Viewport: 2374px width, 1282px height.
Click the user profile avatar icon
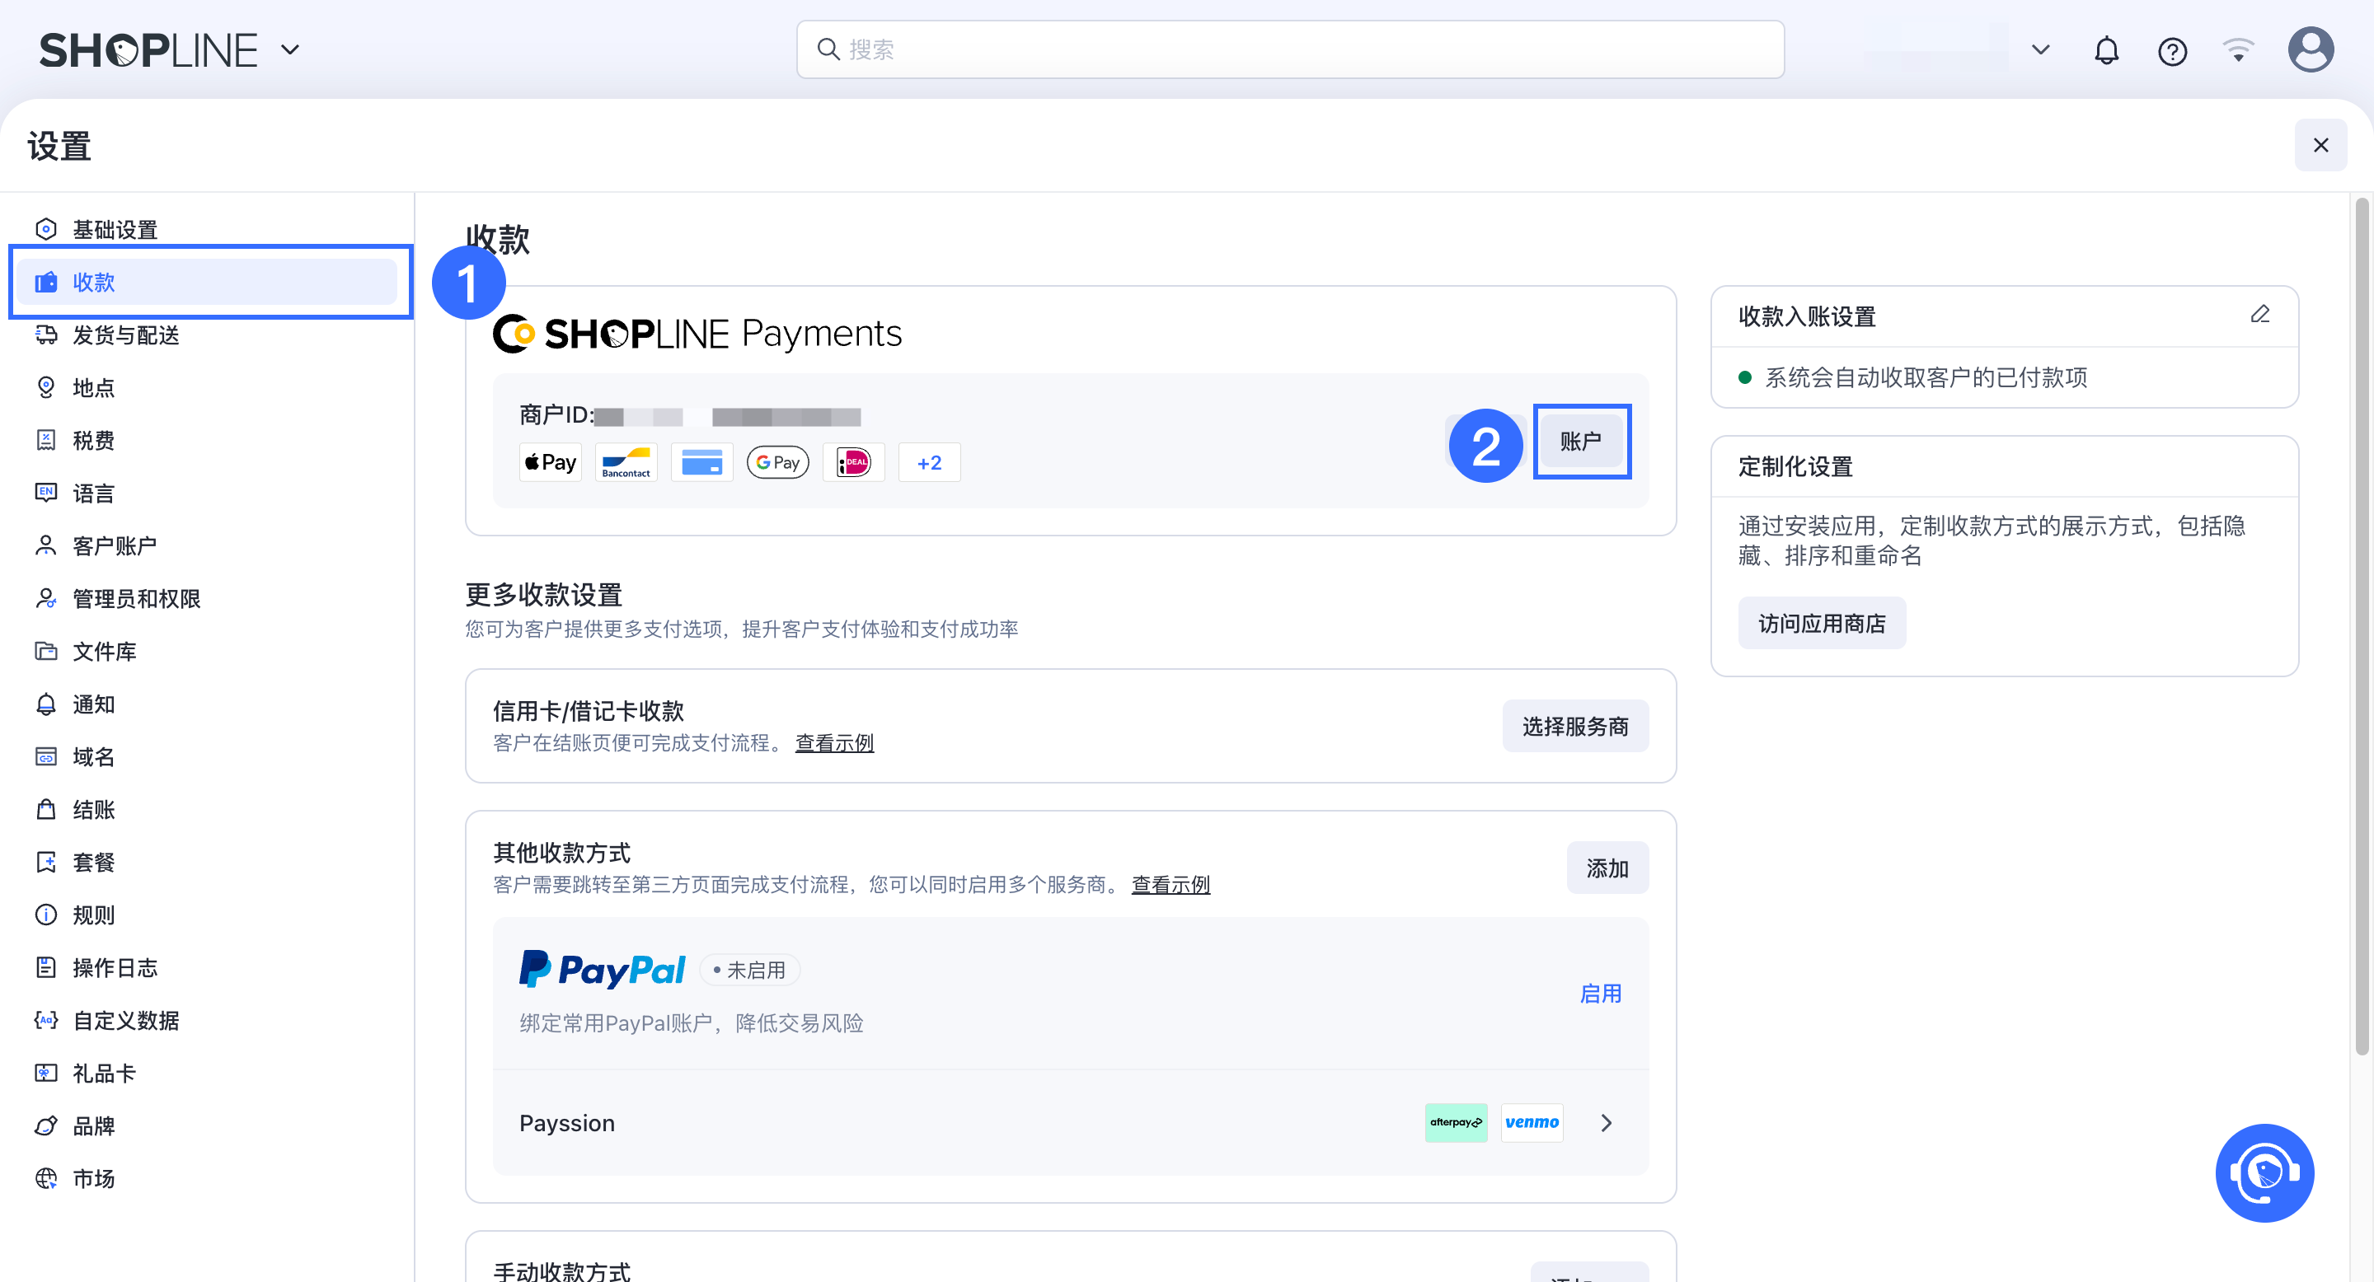pyautogui.click(x=2310, y=49)
